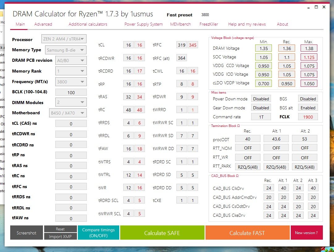The height and width of the screenshot is (252, 334).
Task: Click the tRFC ns input field
Action: 71,187
